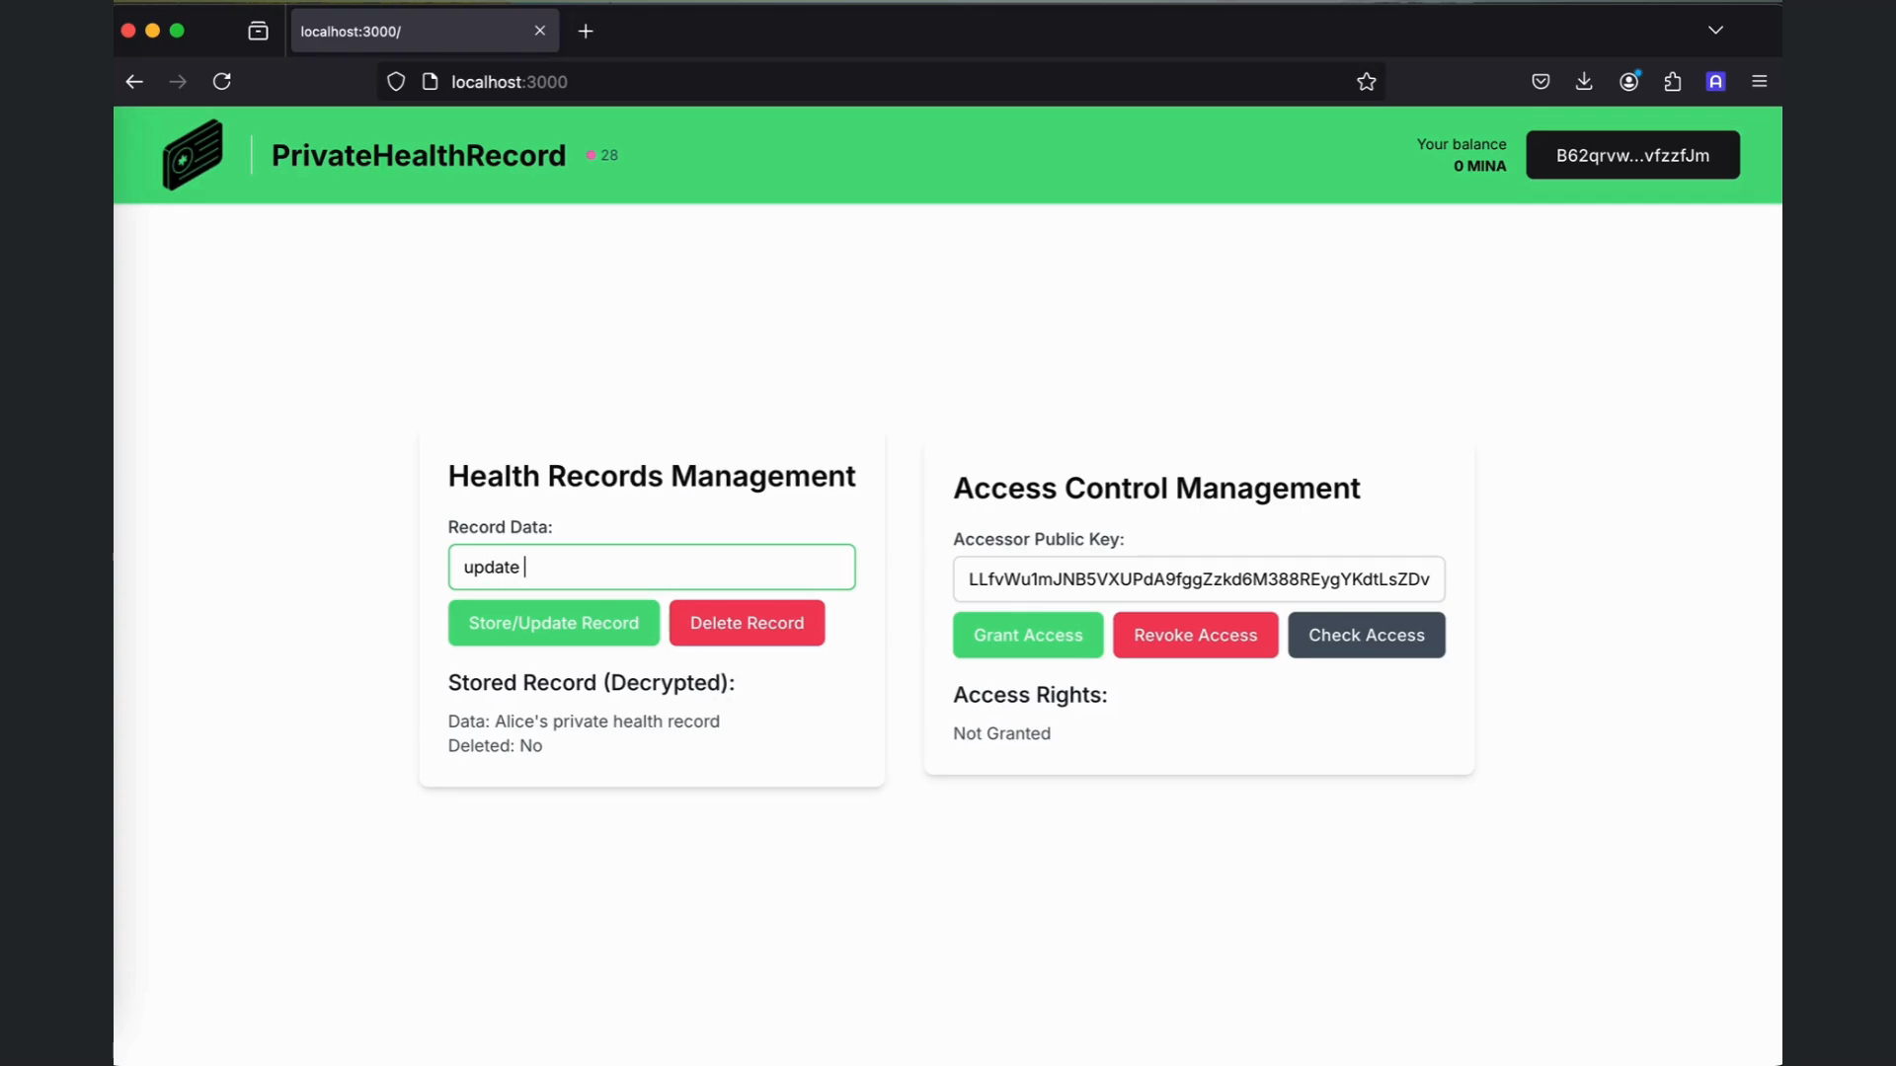Click the "Not Granted" access status

1001,733
